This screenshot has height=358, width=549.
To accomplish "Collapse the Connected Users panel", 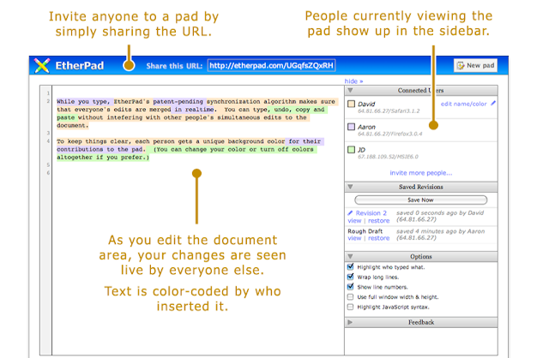I will pyautogui.click(x=350, y=90).
